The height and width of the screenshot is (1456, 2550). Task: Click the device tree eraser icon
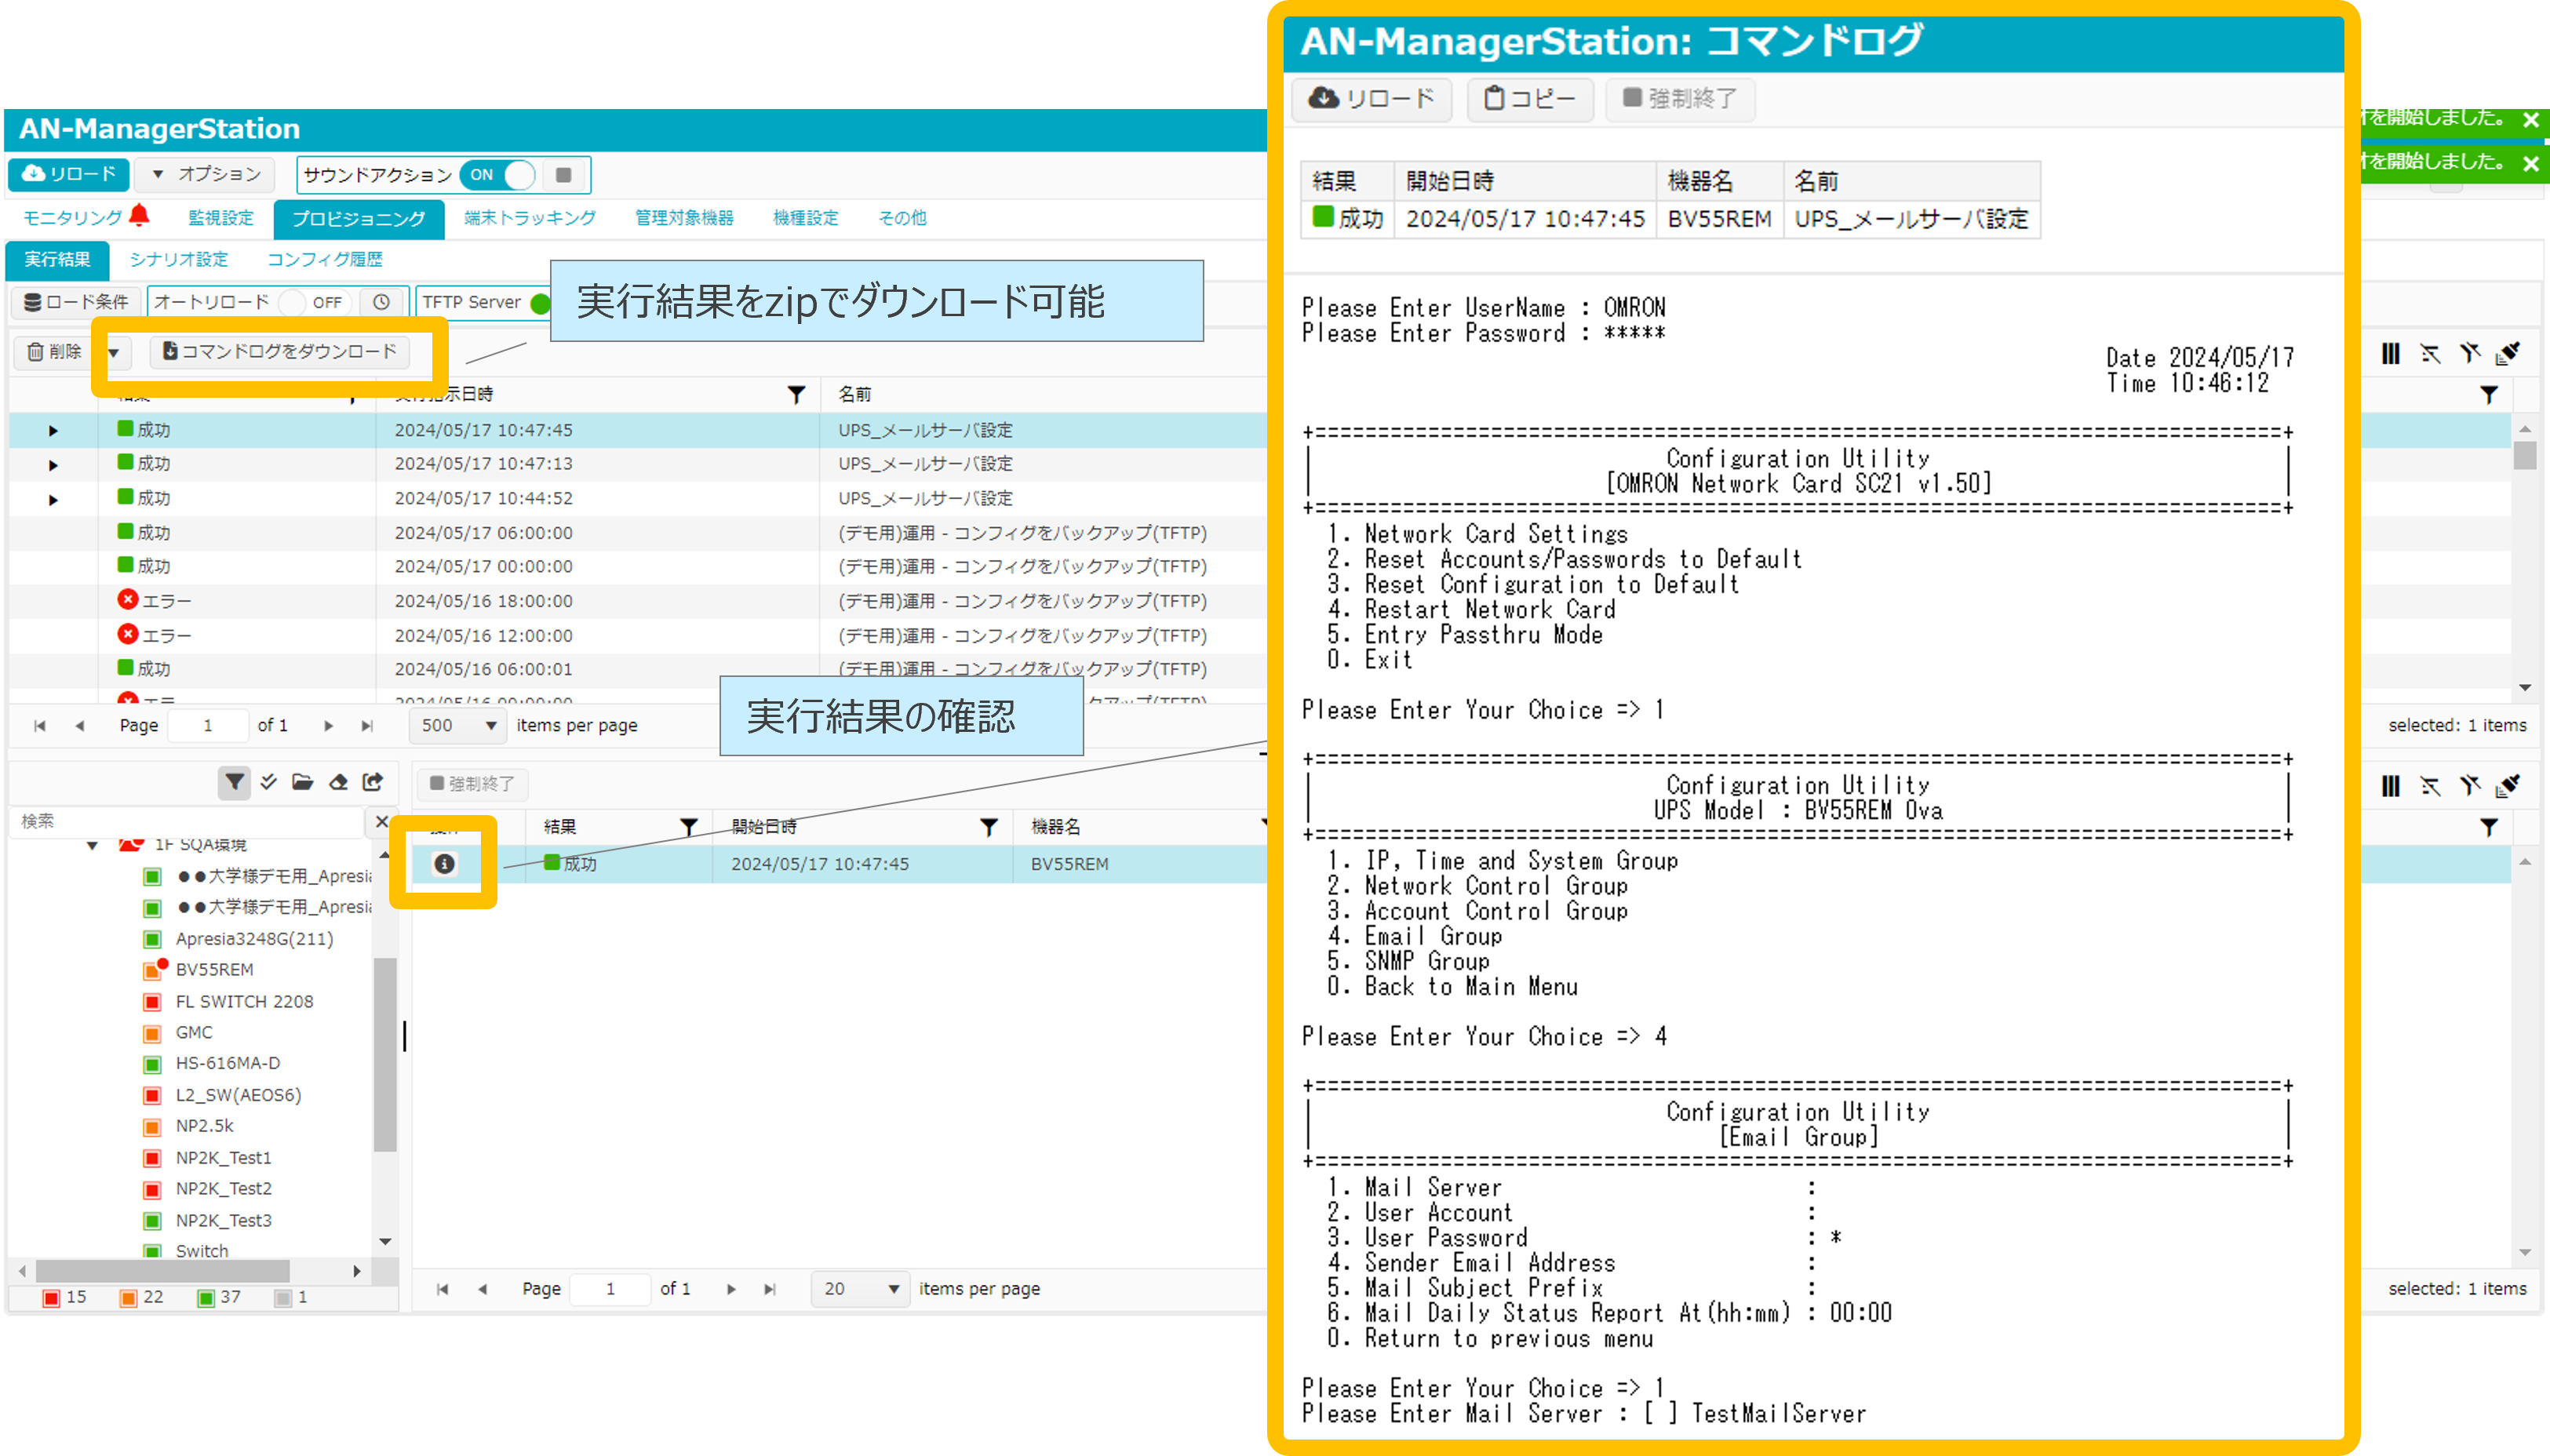(x=338, y=782)
